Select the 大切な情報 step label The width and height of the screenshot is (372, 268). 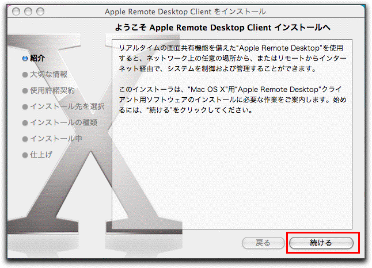48,74
